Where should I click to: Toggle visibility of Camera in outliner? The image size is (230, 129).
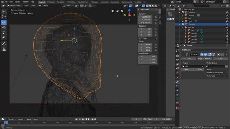click(x=227, y=15)
